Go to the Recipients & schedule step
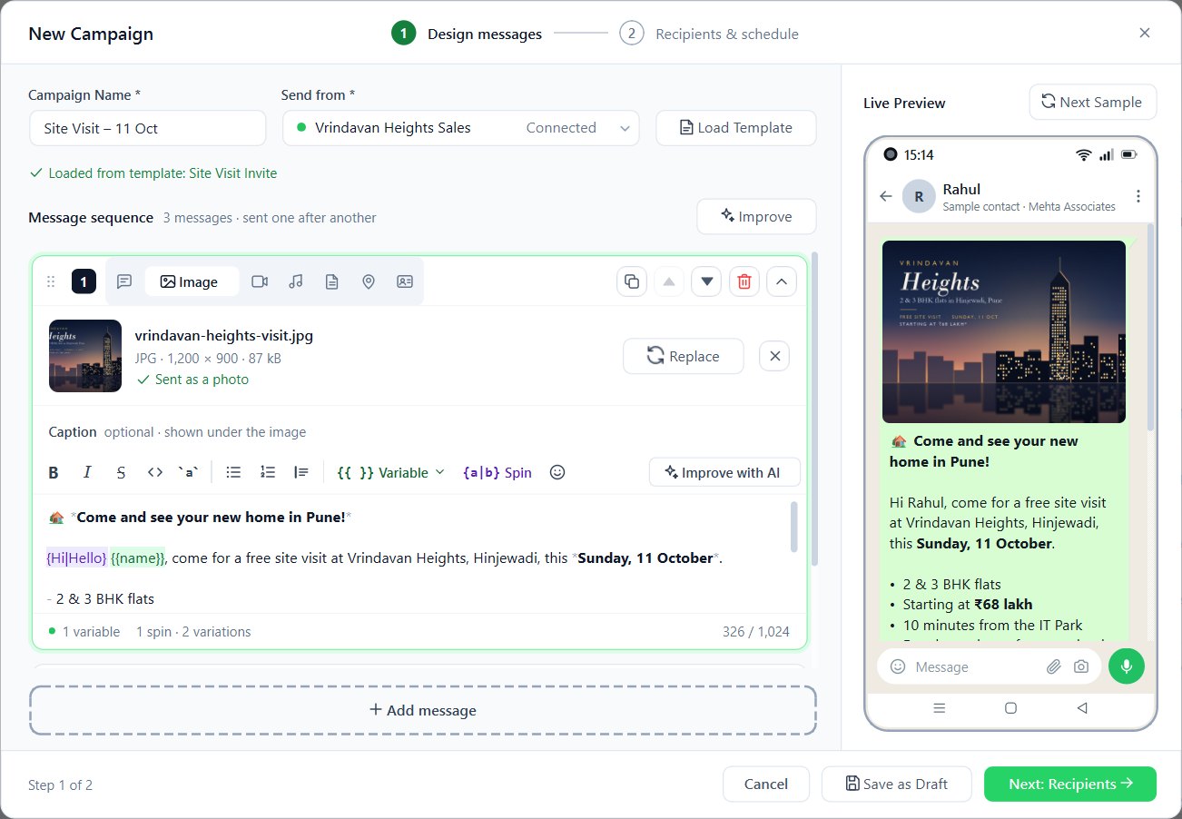Screen dimensions: 1182x819 click(x=709, y=34)
